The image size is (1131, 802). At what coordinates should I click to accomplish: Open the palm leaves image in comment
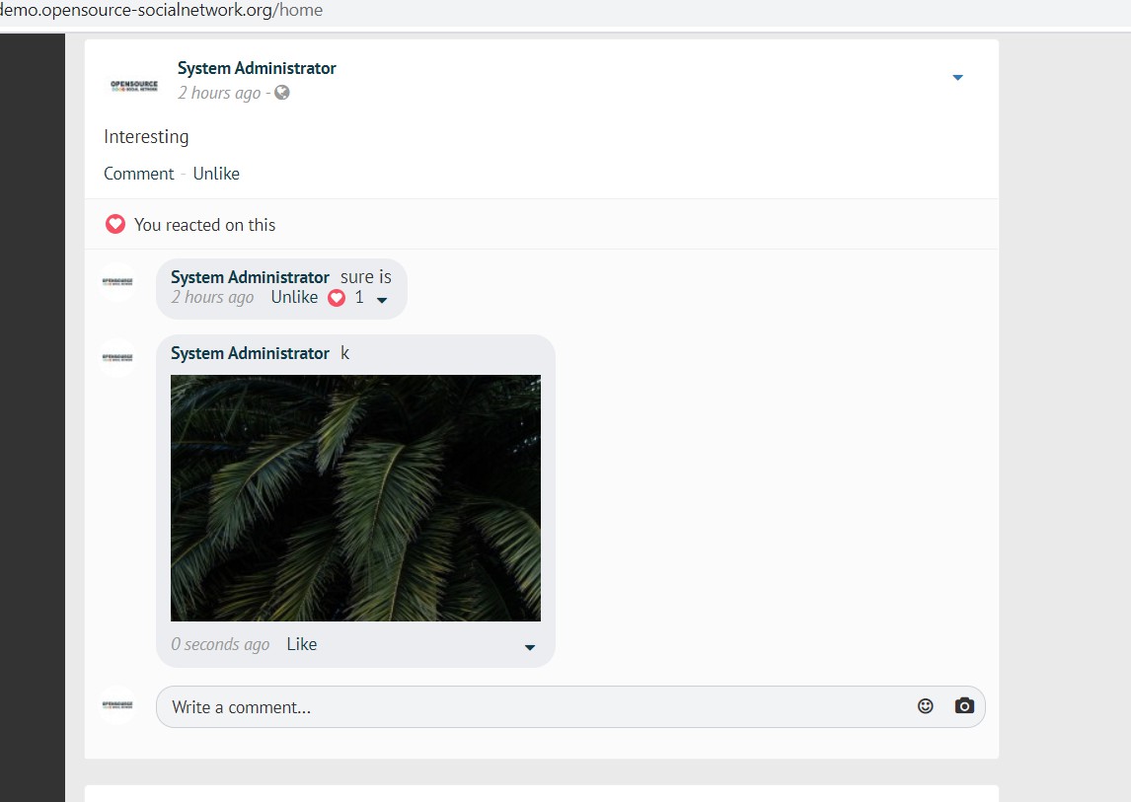(x=355, y=497)
